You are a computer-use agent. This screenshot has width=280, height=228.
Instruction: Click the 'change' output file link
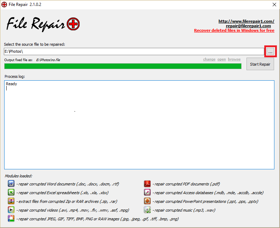(x=209, y=59)
